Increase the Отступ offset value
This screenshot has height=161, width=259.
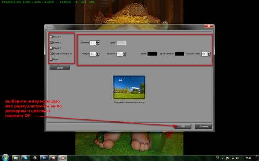pos(98,53)
